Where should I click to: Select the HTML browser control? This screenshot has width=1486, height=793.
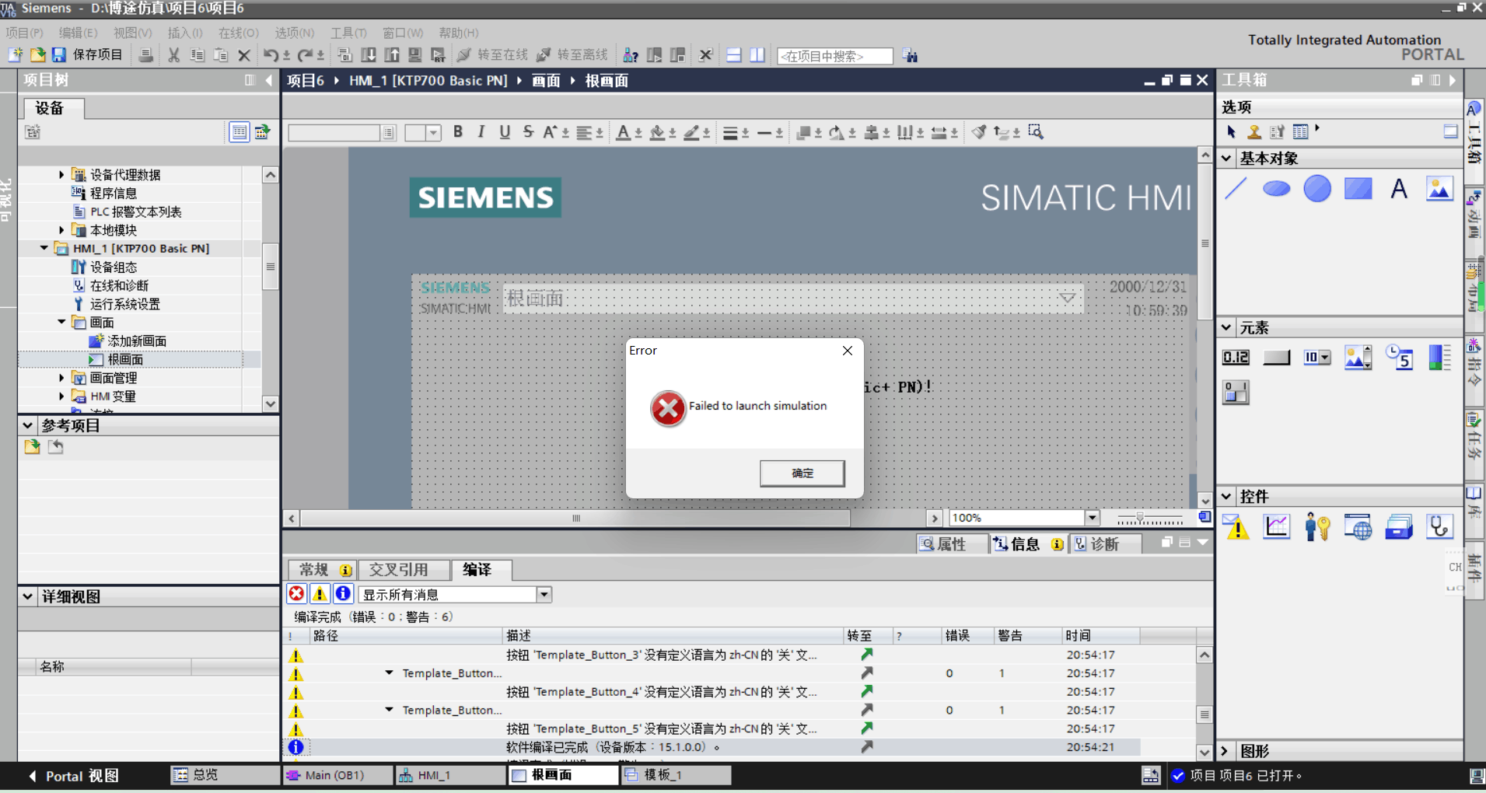[1358, 527]
